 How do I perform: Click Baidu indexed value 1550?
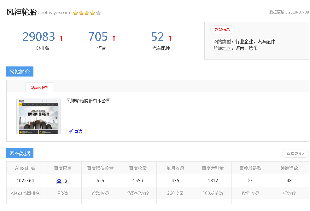(x=138, y=181)
